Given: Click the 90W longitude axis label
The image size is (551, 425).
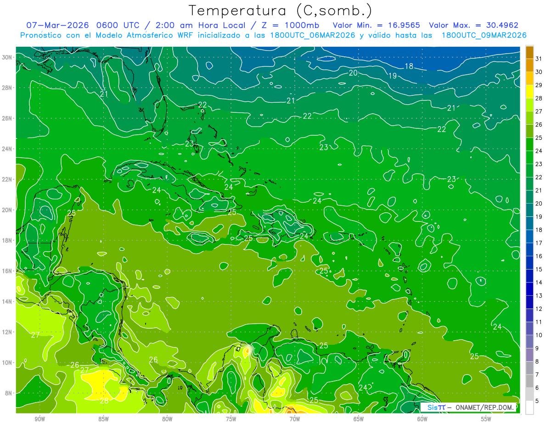Looking at the screenshot, I should (x=39, y=419).
